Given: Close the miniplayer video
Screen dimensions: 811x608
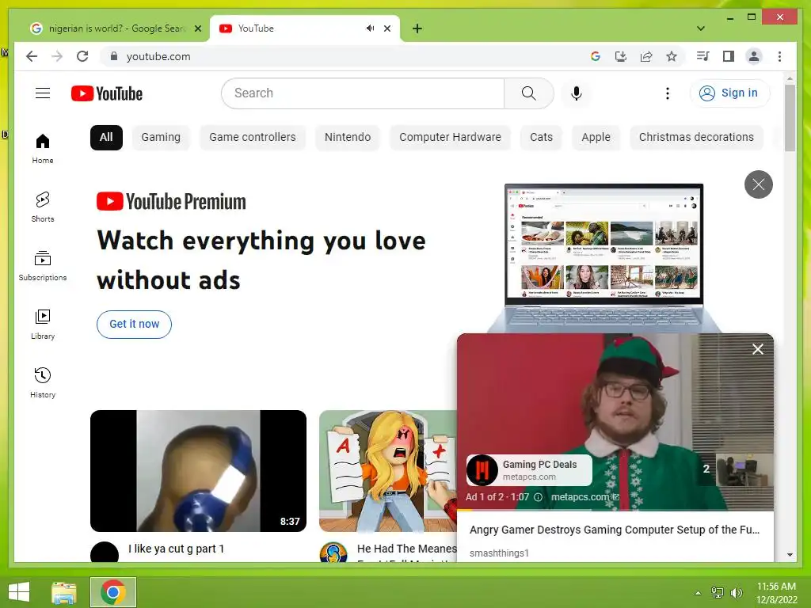Looking at the screenshot, I should point(758,349).
